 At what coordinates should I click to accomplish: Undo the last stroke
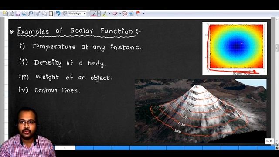tap(58, 14)
